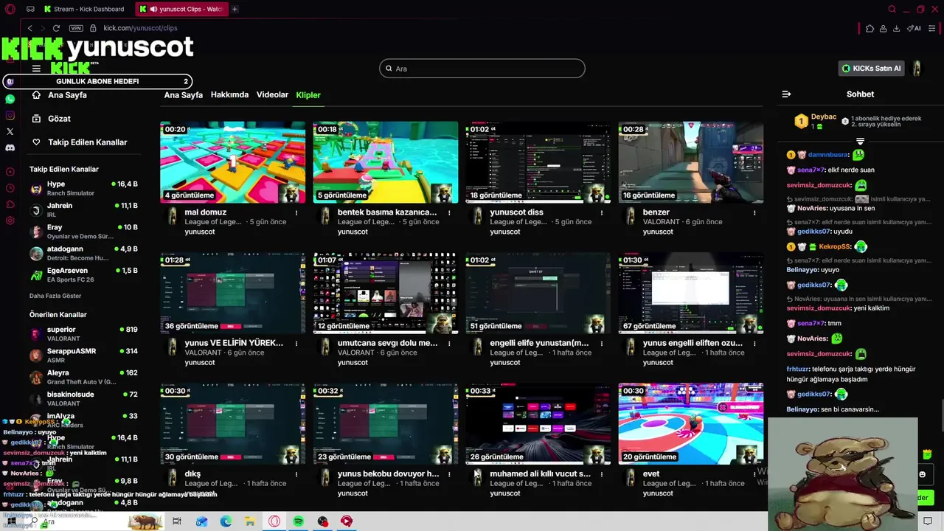The image size is (944, 531).
Task: Open the Opera GX menu logo
Action: click(10, 9)
